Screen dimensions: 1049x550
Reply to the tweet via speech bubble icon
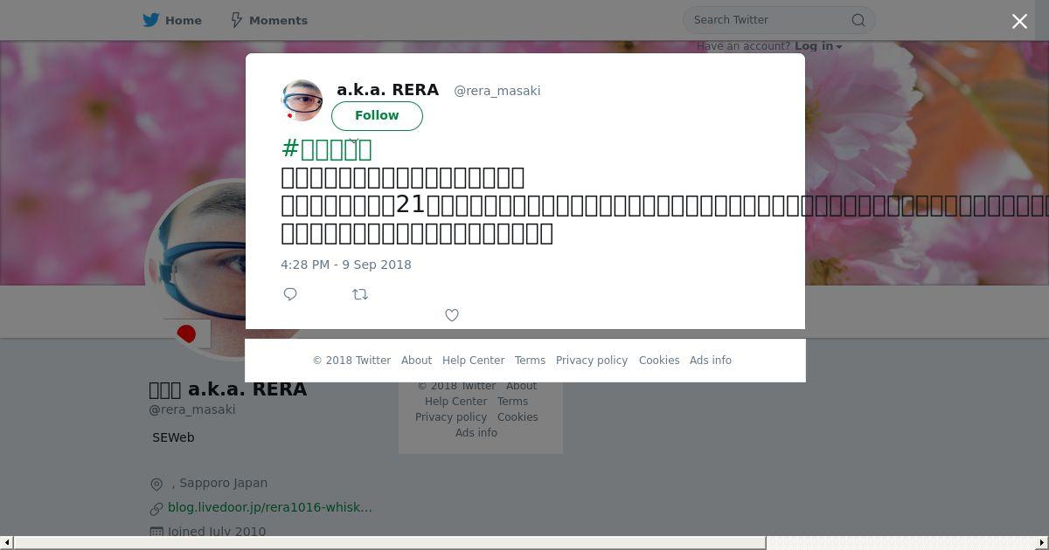(290, 294)
